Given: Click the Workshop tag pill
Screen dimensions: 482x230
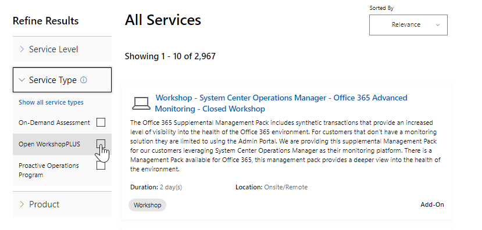Looking at the screenshot, I should (147, 205).
